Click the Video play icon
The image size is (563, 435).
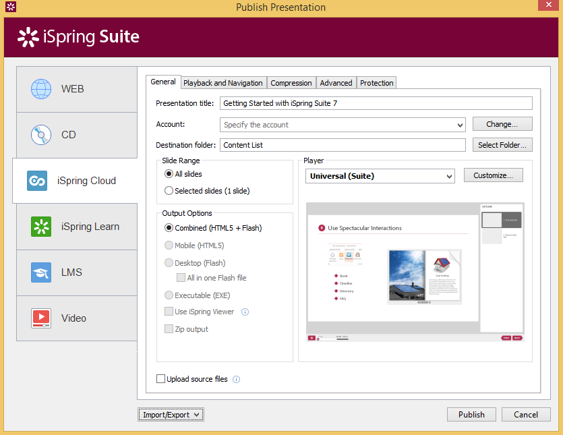tap(41, 318)
